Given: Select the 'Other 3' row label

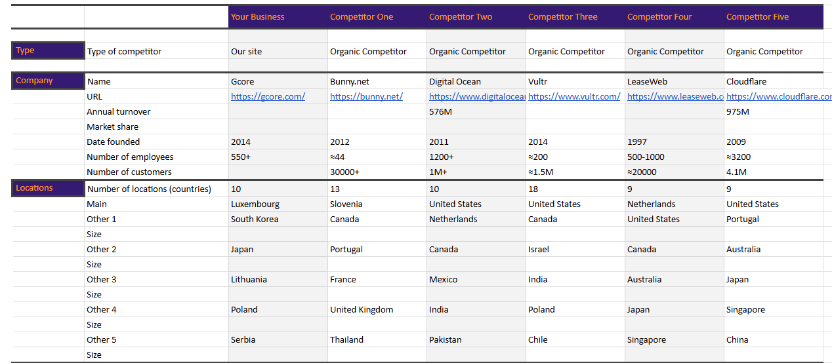Looking at the screenshot, I should (x=156, y=280).
